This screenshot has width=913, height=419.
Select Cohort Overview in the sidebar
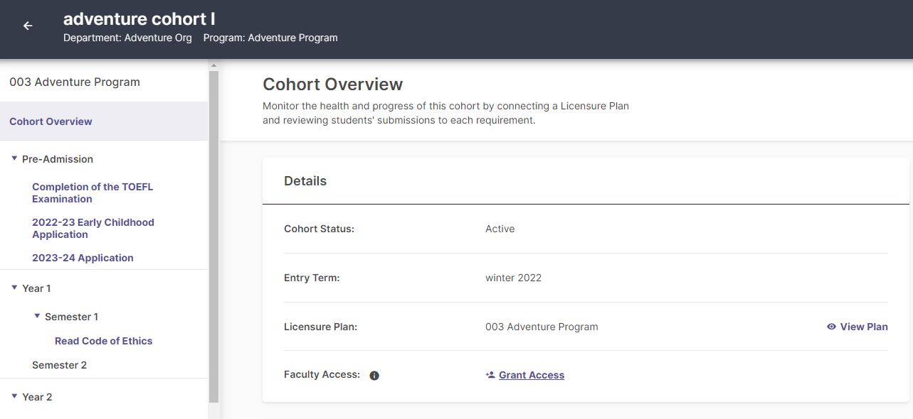[x=104, y=121]
